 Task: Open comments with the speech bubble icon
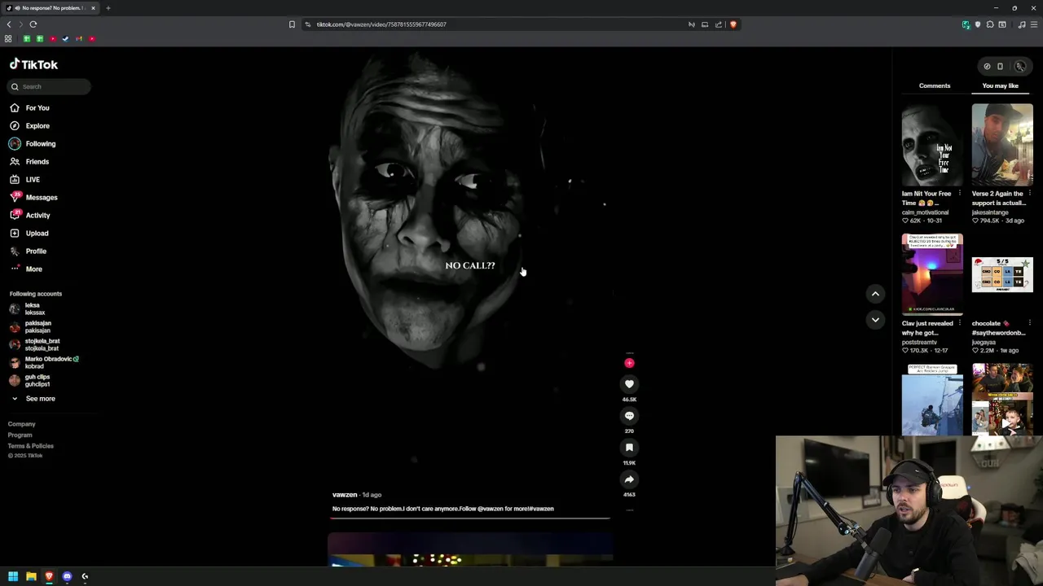pyautogui.click(x=629, y=416)
